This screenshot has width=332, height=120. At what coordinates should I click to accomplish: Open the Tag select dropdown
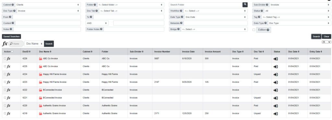point(296,17)
